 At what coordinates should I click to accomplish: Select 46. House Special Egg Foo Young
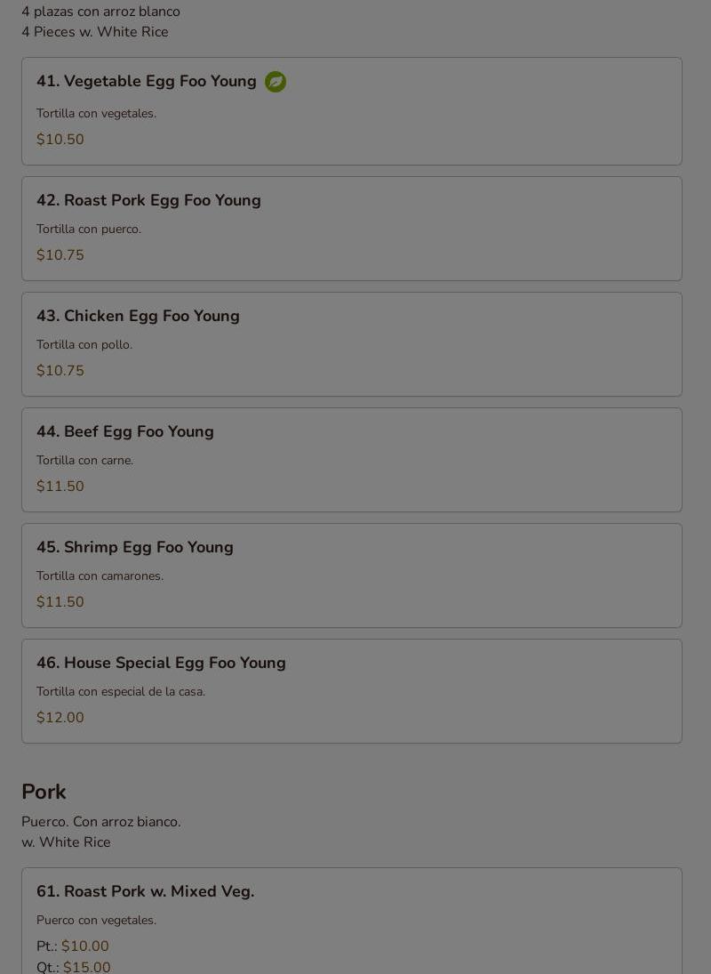tap(161, 664)
